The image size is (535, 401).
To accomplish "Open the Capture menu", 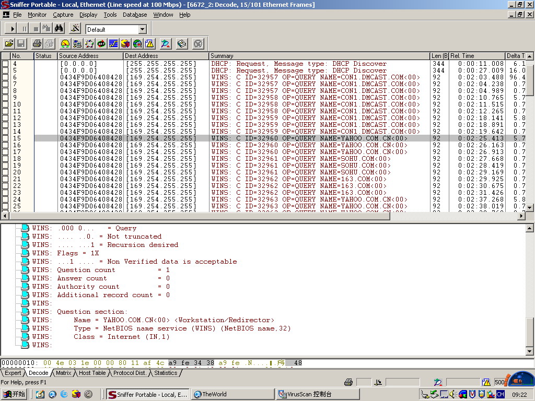I will pos(63,15).
